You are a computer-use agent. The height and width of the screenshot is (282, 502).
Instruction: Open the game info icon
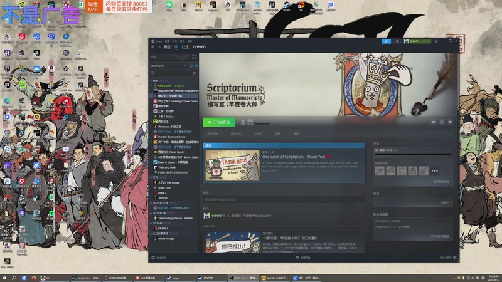point(442,122)
